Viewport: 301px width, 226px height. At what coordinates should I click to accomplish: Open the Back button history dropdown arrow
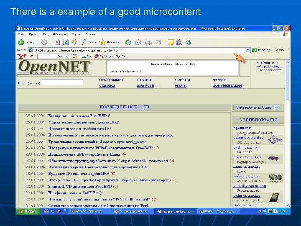point(37,42)
